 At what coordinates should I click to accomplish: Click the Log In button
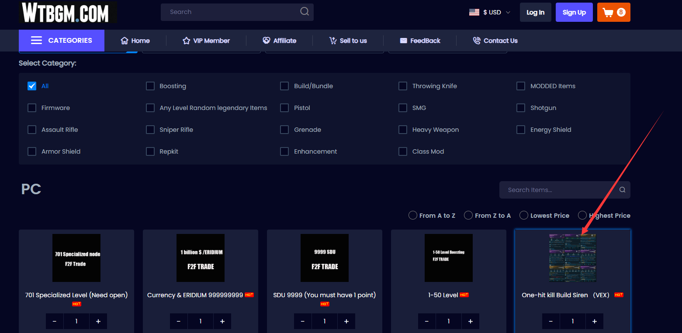click(x=536, y=12)
